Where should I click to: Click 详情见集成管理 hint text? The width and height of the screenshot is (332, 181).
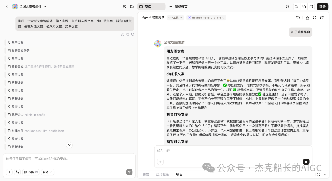pyautogui.click(x=64, y=67)
